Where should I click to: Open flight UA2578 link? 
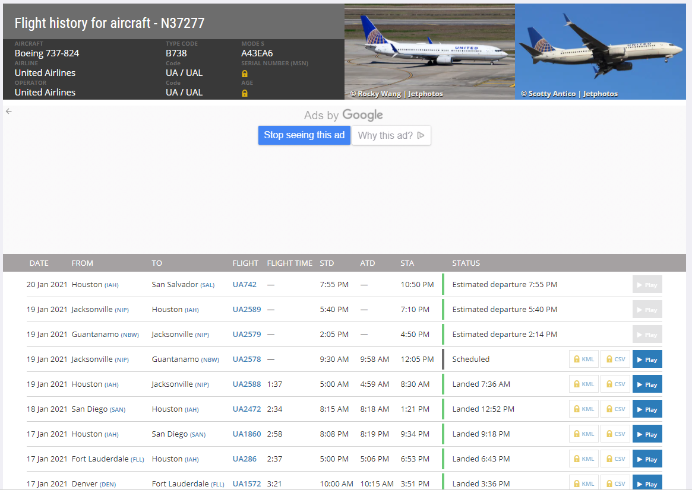click(x=247, y=359)
